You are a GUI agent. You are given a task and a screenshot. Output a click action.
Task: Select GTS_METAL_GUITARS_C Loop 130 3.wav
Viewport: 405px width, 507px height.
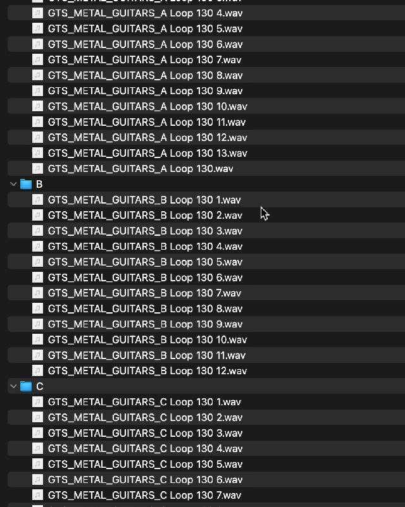pyautogui.click(x=145, y=433)
